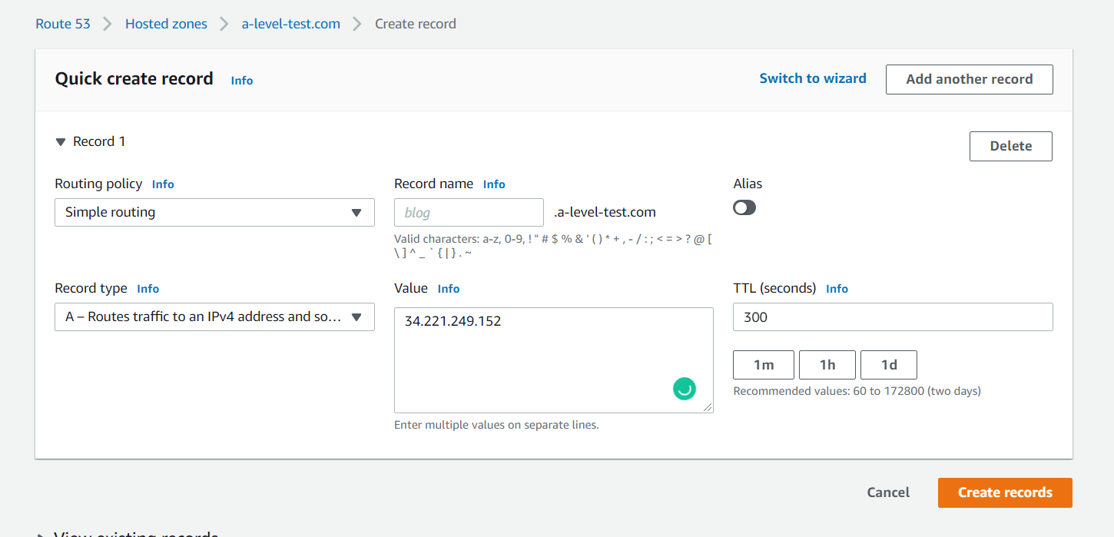Open the Routing policy dropdown
1114x537 pixels.
(214, 213)
